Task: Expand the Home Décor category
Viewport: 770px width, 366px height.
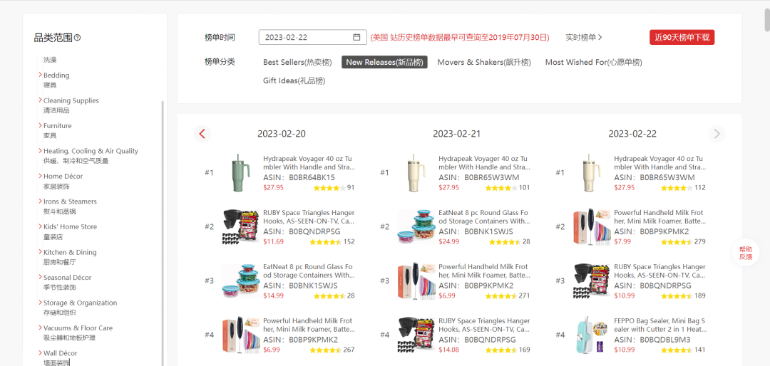Action: coord(40,176)
